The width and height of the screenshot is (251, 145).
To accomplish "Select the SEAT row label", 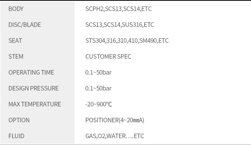I will [15, 41].
